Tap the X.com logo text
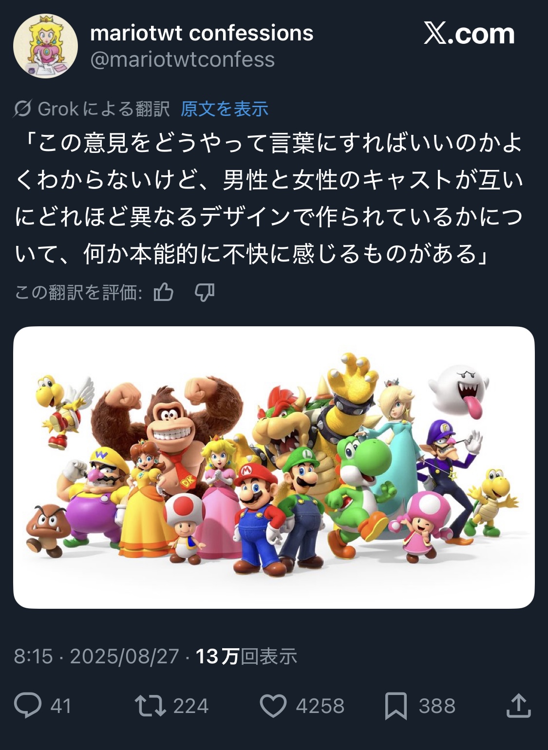The width and height of the screenshot is (548, 750). 469,34
